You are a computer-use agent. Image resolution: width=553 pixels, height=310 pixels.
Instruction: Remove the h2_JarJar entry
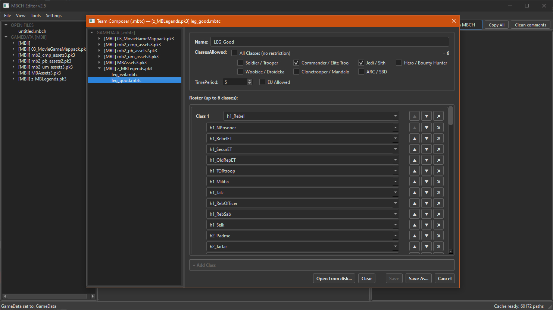[x=439, y=246]
